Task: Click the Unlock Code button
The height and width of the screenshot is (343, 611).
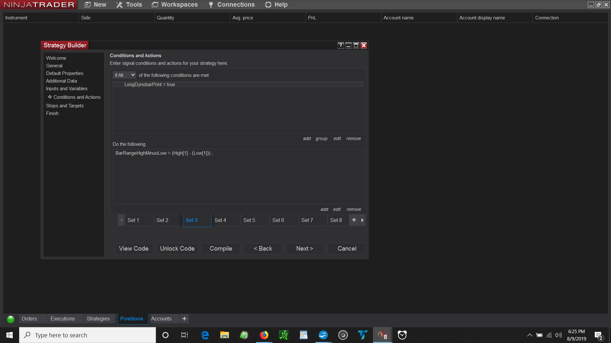Action: [177, 249]
